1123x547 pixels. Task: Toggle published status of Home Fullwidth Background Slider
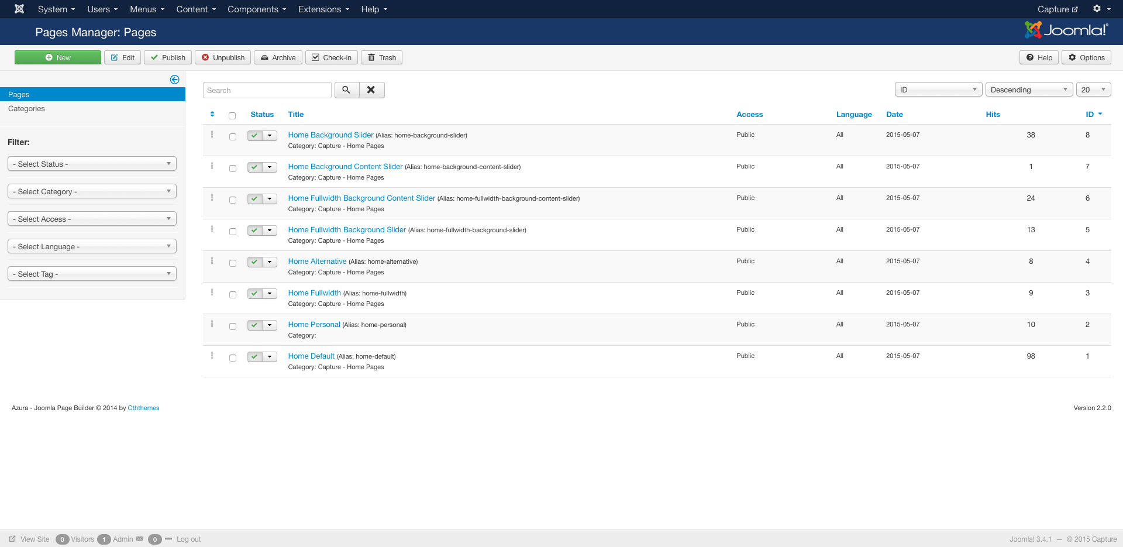tap(254, 231)
